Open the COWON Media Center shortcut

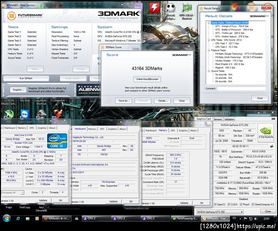[x=8, y=110]
